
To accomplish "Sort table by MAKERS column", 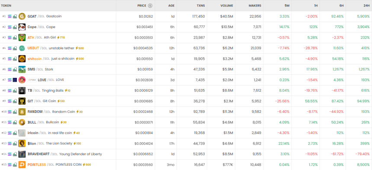I will pyautogui.click(x=255, y=6).
